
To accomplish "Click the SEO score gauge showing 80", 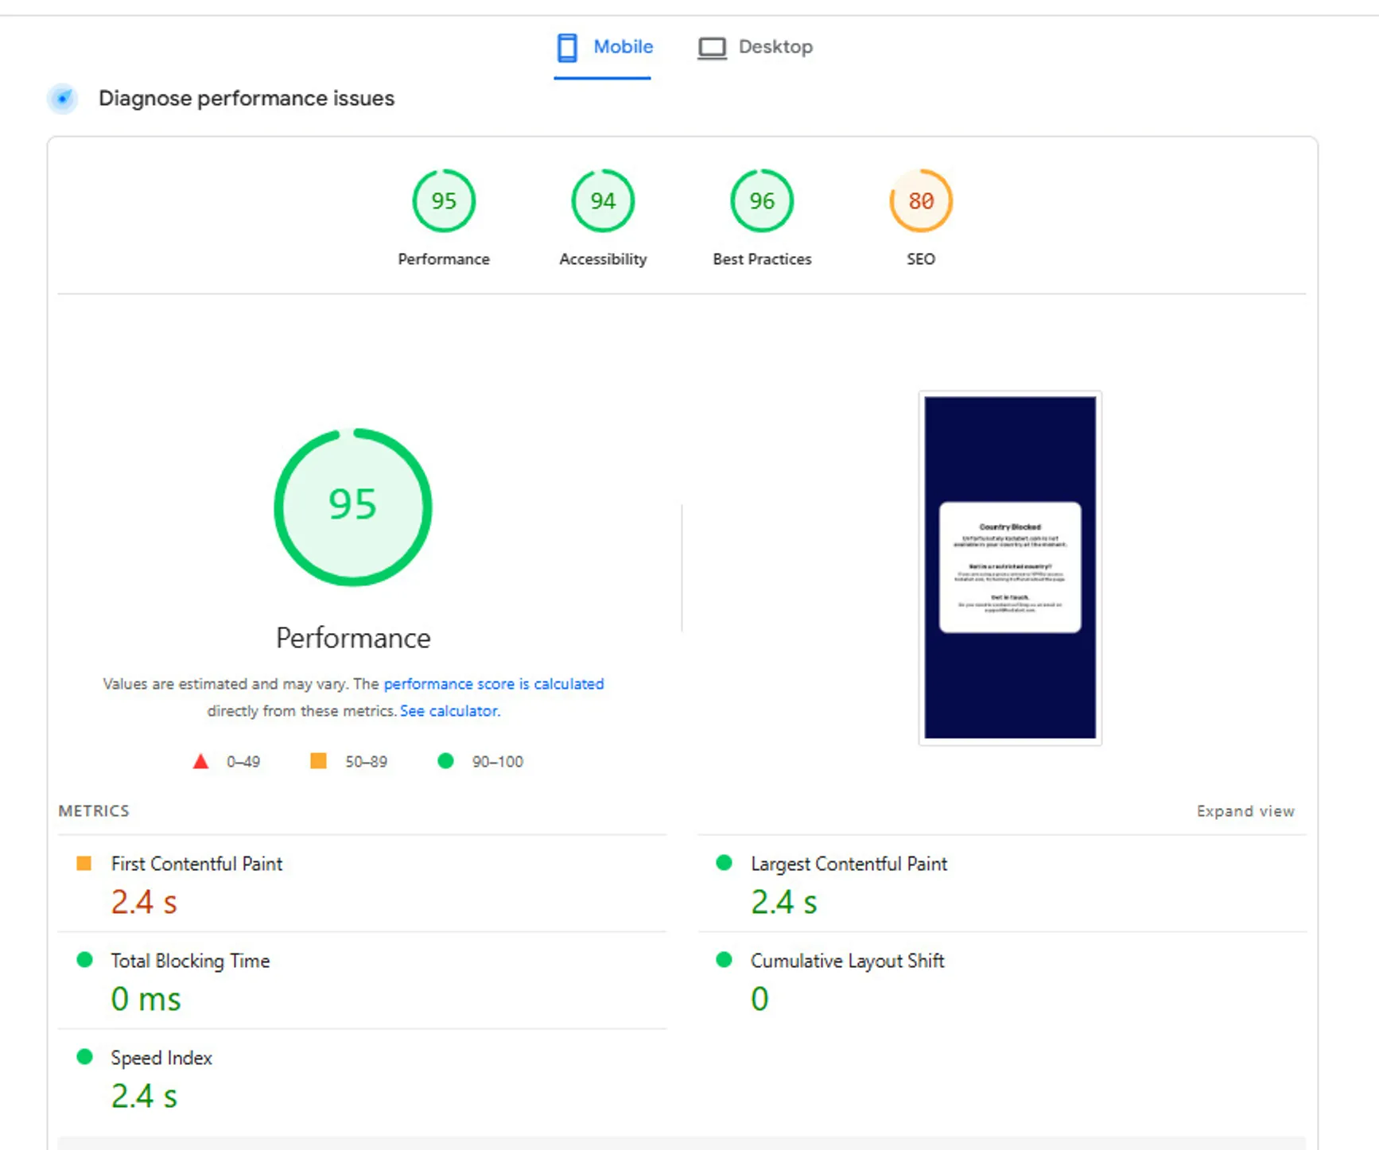I will [x=920, y=200].
